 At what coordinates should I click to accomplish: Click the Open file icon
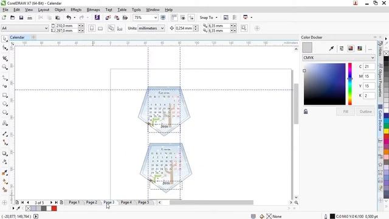pos(12,18)
